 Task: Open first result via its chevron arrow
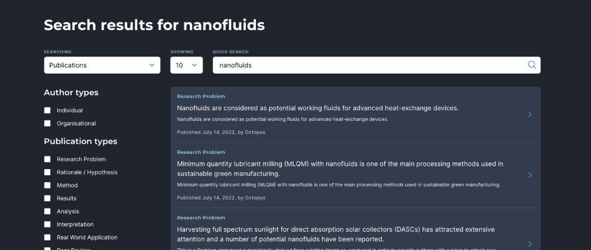[x=530, y=114]
